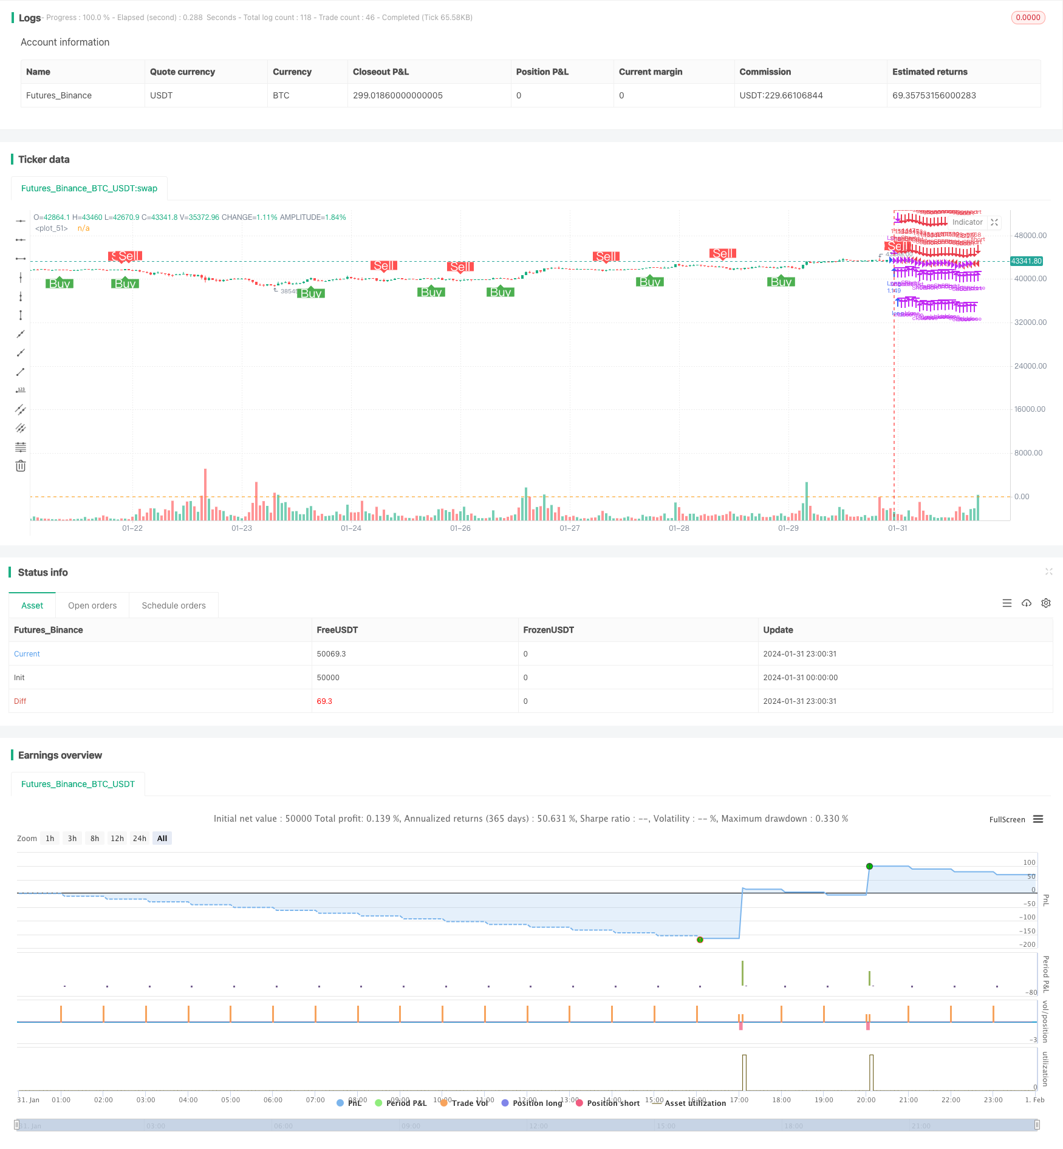The width and height of the screenshot is (1063, 1149).
Task: Set zoom range to 12h
Action: 117,838
